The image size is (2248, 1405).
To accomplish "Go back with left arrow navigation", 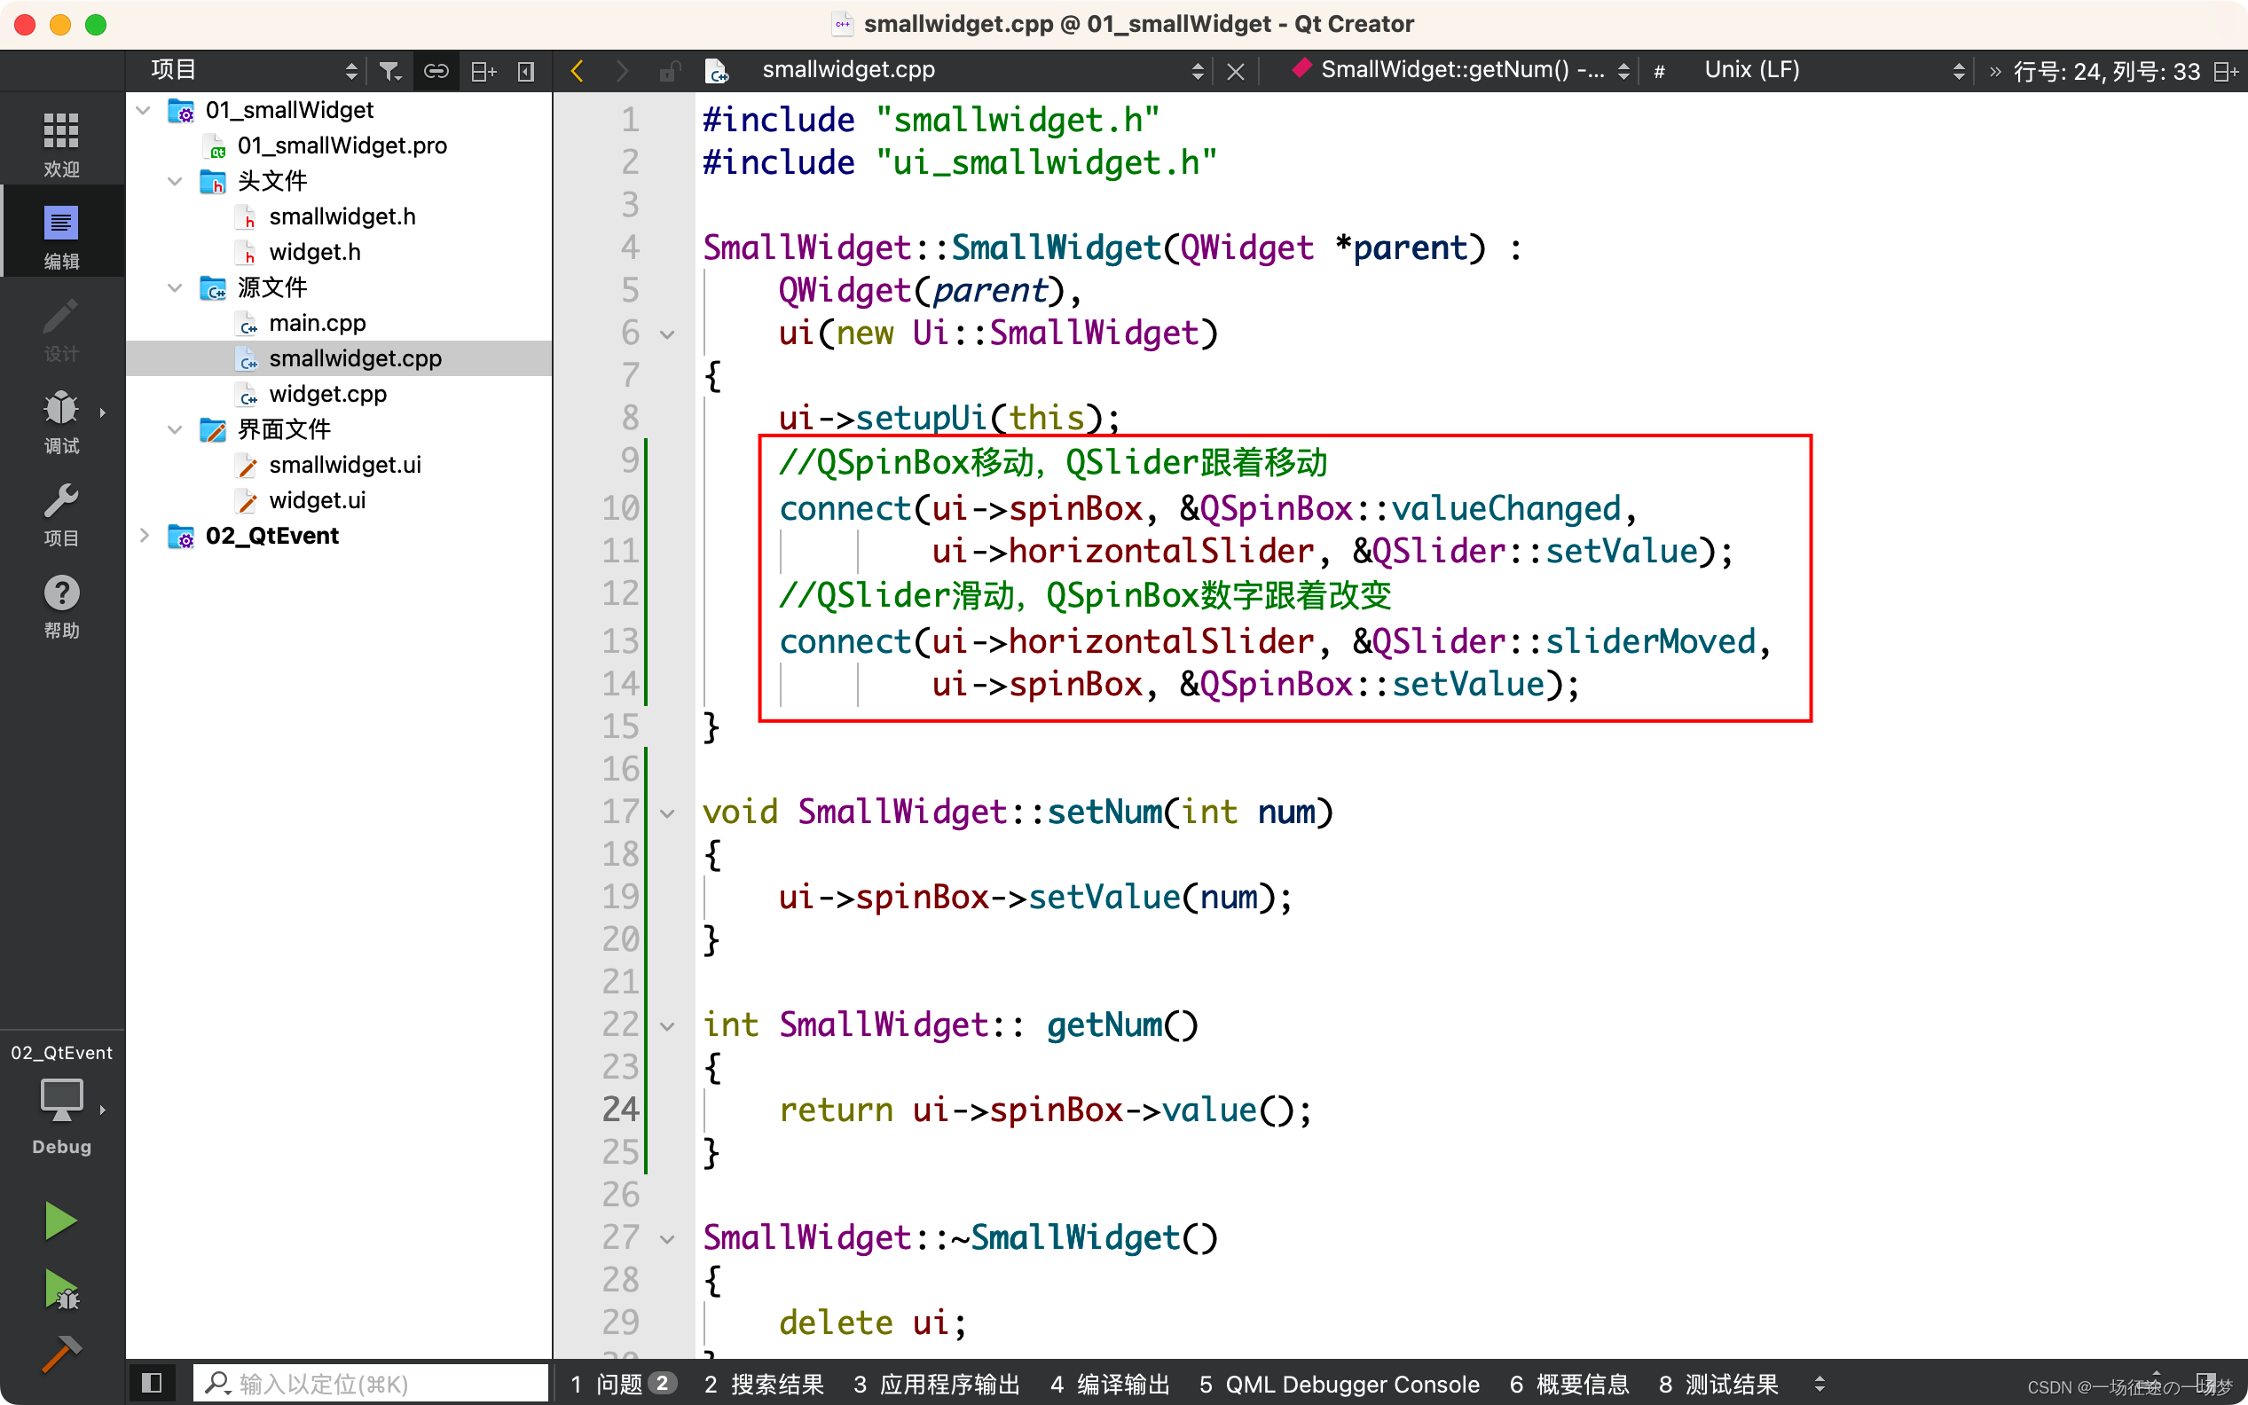I will click(578, 71).
